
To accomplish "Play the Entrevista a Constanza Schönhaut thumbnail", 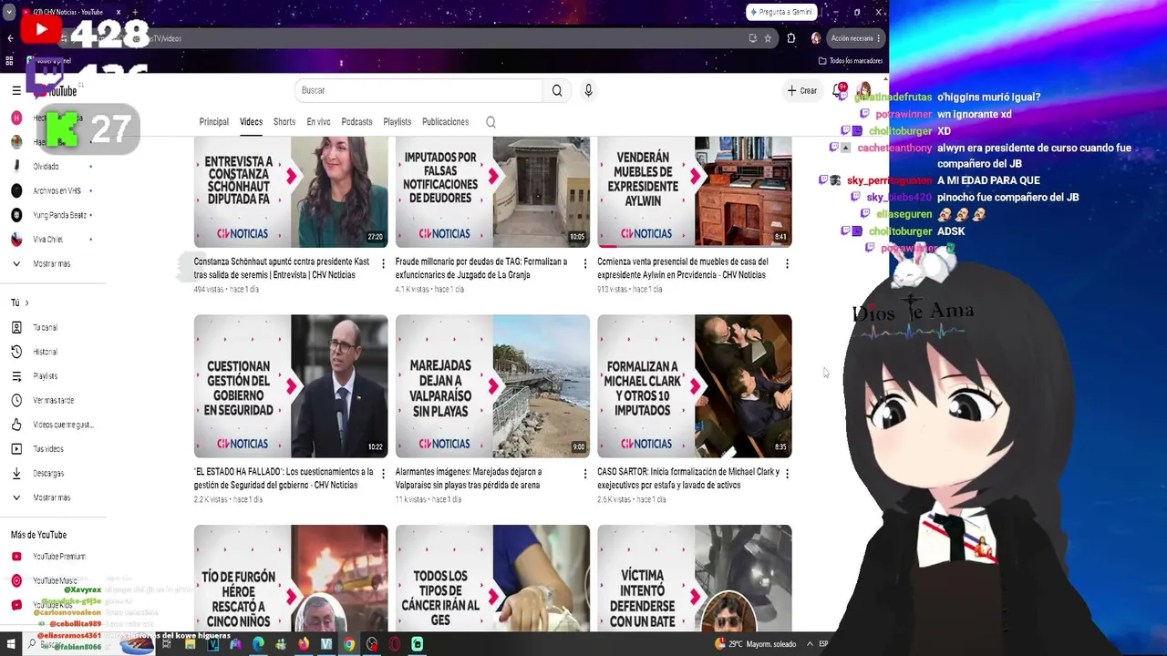I will pyautogui.click(x=291, y=192).
